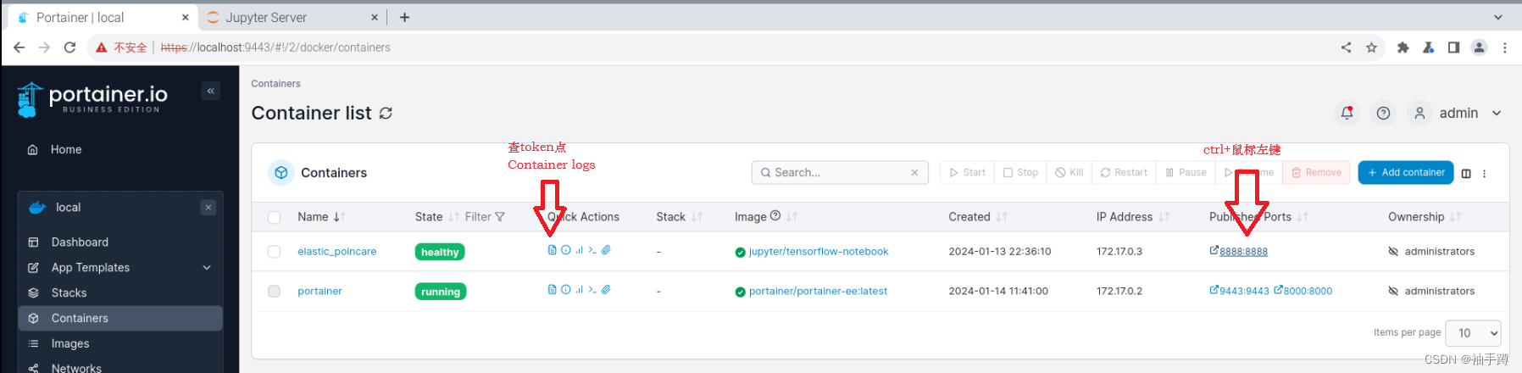Attach console to portainer container
This screenshot has height=373, width=1522.
pos(606,290)
